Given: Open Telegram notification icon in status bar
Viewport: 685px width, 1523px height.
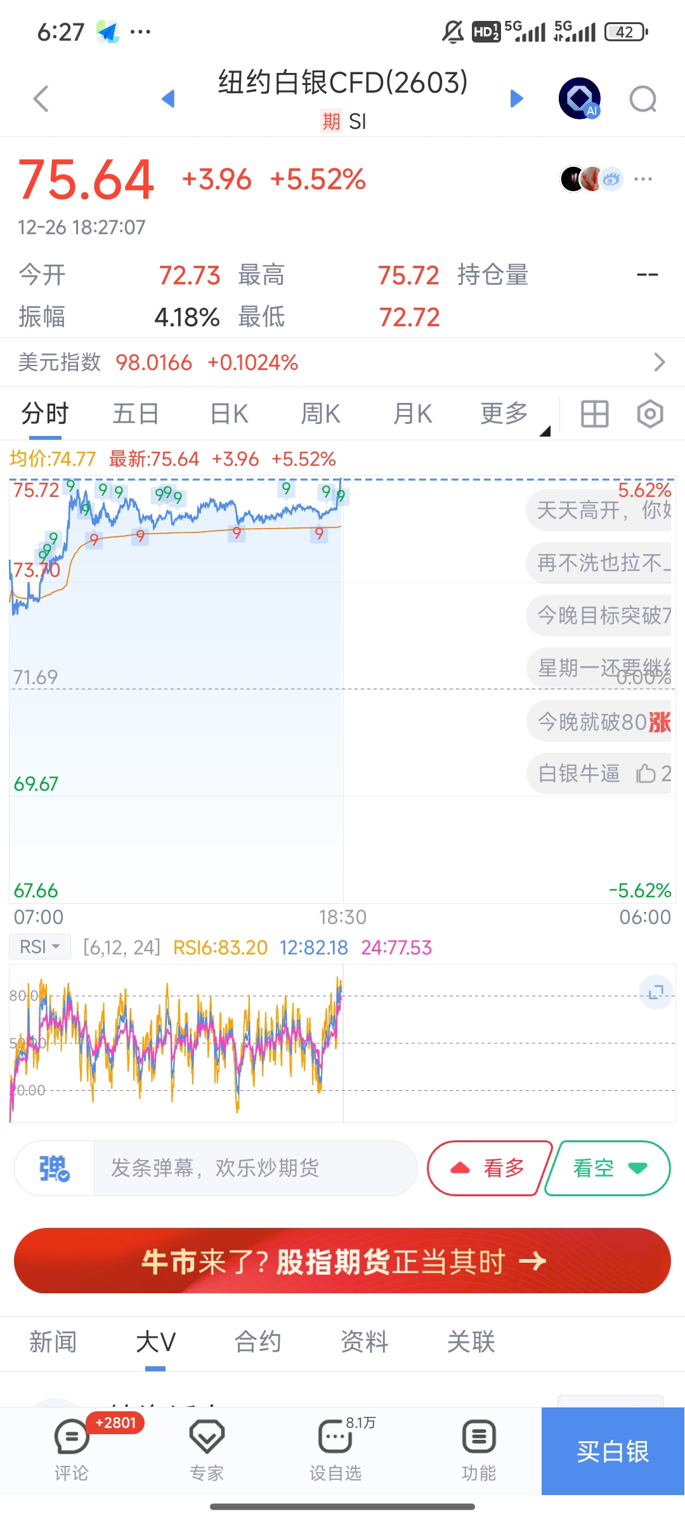Looking at the screenshot, I should click(108, 32).
